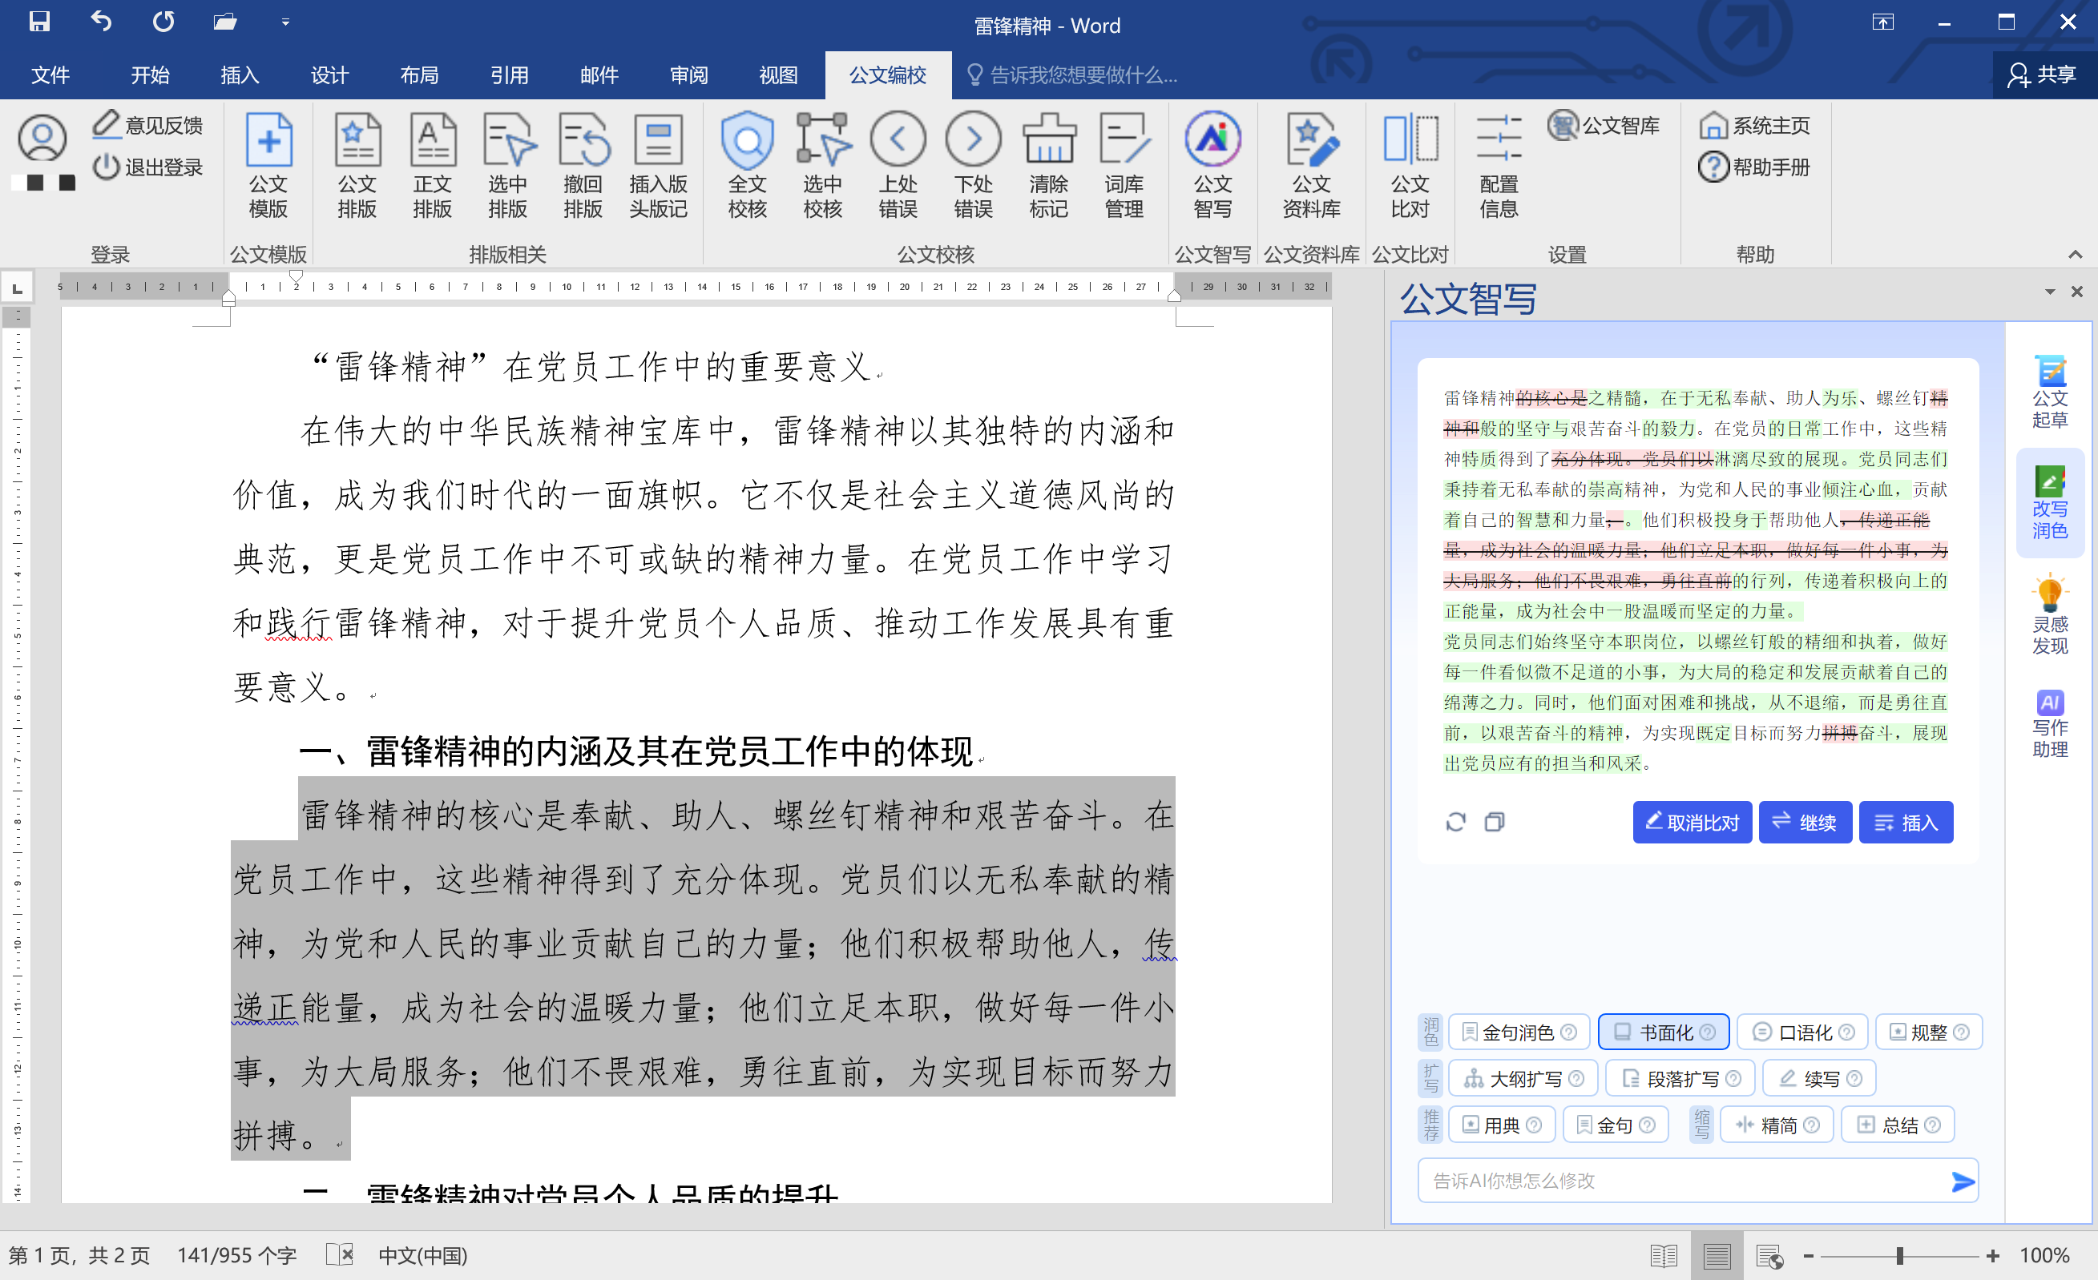Select the 大纲扩写 outline expansion option
Image resolution: width=2098 pixels, height=1280 pixels.
tap(1523, 1079)
